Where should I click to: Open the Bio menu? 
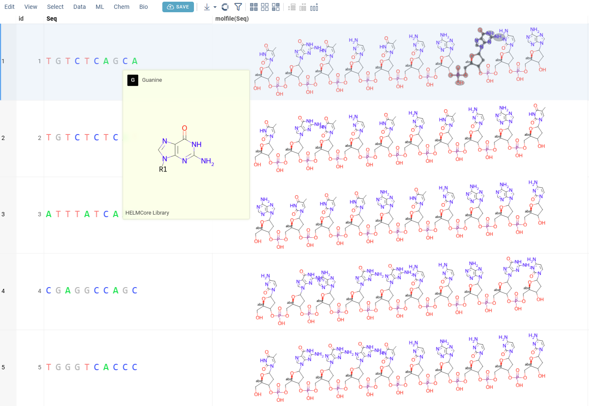click(x=143, y=7)
